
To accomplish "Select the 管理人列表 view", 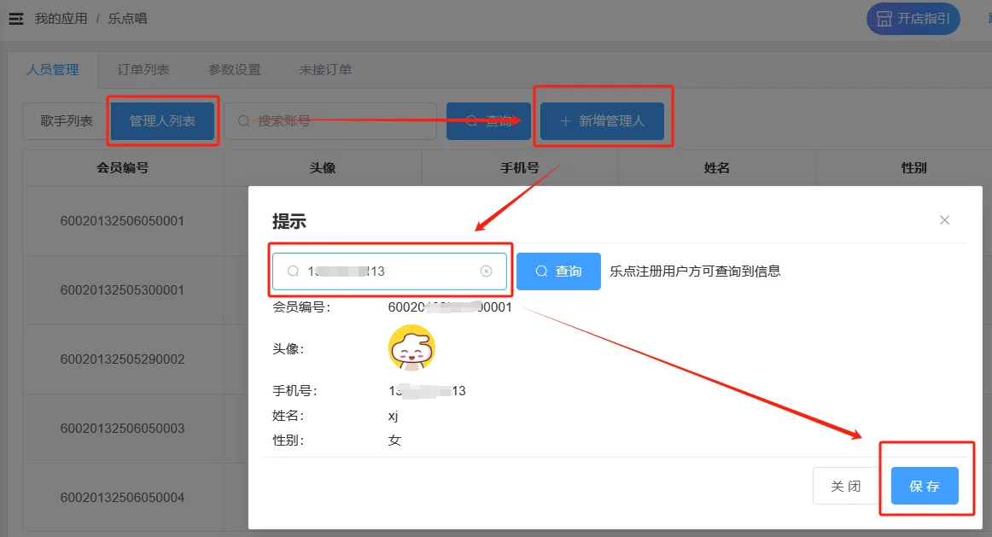I will click(x=162, y=121).
